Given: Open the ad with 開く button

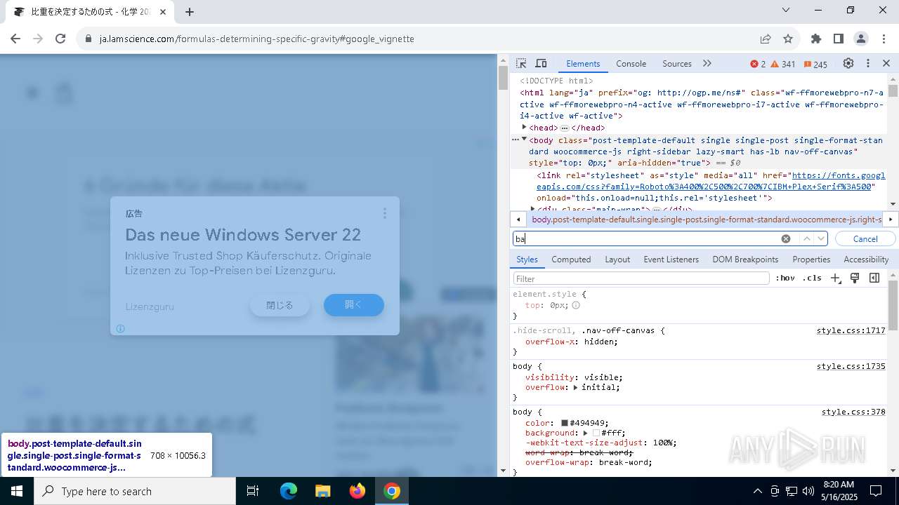Looking at the screenshot, I should click(x=353, y=304).
